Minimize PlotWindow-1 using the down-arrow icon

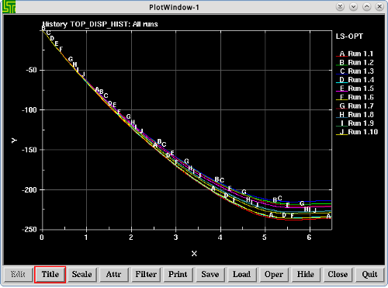pyautogui.click(x=353, y=7)
